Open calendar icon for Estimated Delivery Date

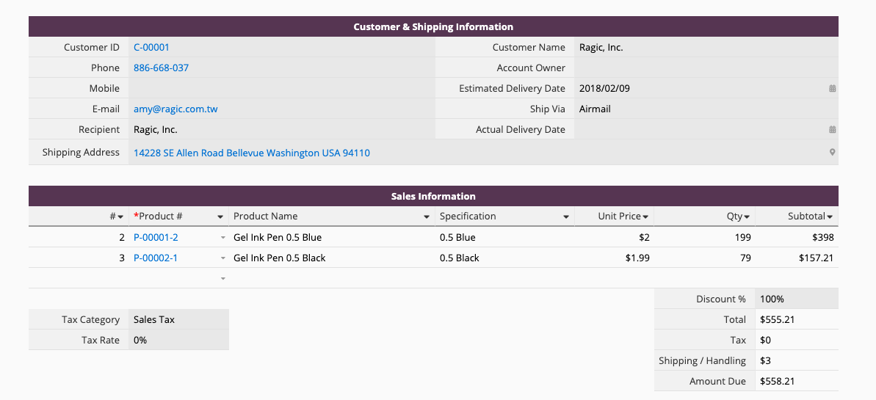tap(832, 88)
